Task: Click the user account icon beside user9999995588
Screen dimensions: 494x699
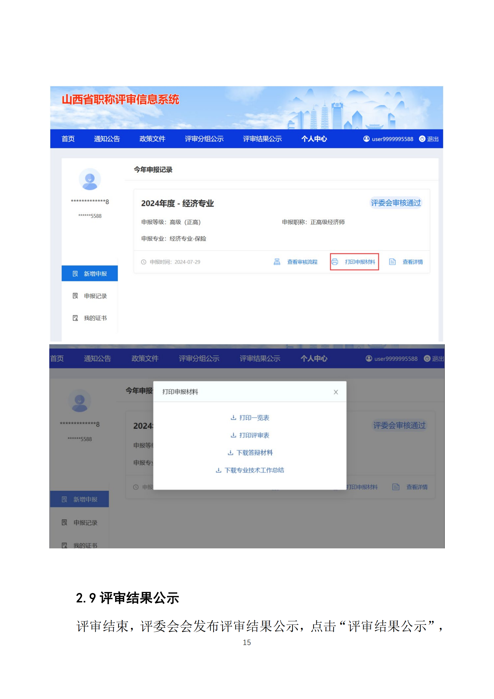Action: pyautogui.click(x=366, y=139)
